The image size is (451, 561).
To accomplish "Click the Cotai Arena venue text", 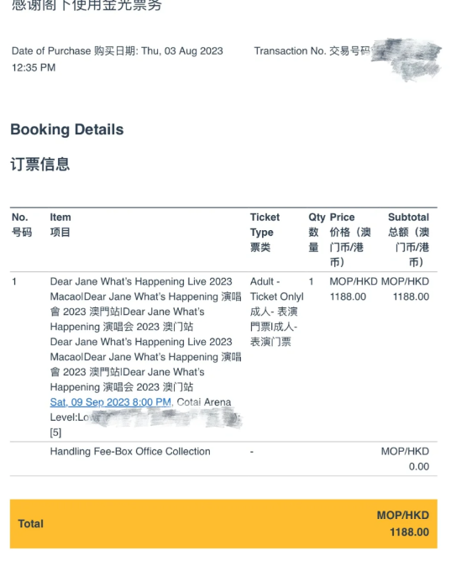I will [x=204, y=402].
